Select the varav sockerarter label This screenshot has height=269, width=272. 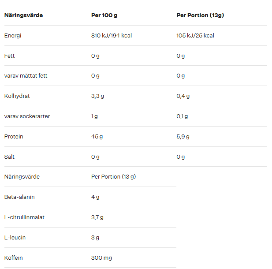coord(27,116)
